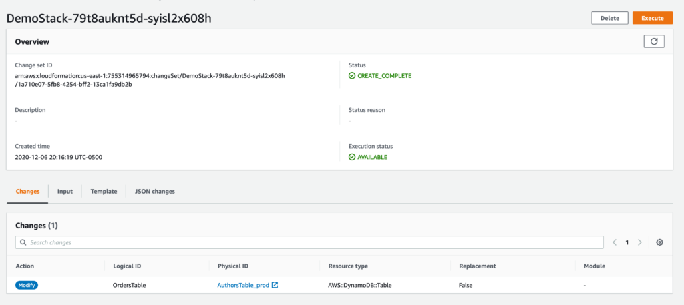Viewport: 684px width, 305px height.
Task: Click the Modify action badge
Action: (x=27, y=285)
